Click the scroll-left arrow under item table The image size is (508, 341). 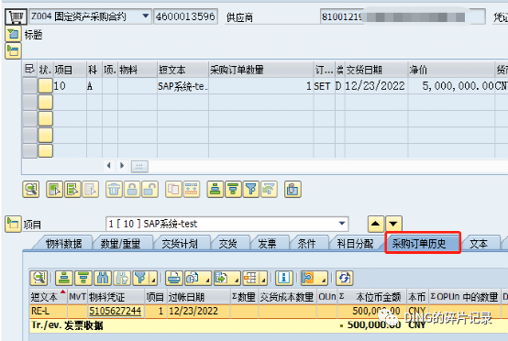pos(109,166)
